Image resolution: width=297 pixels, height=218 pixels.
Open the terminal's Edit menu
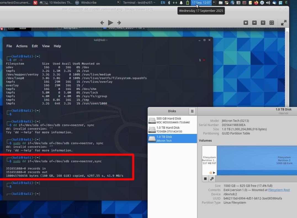[35, 46]
